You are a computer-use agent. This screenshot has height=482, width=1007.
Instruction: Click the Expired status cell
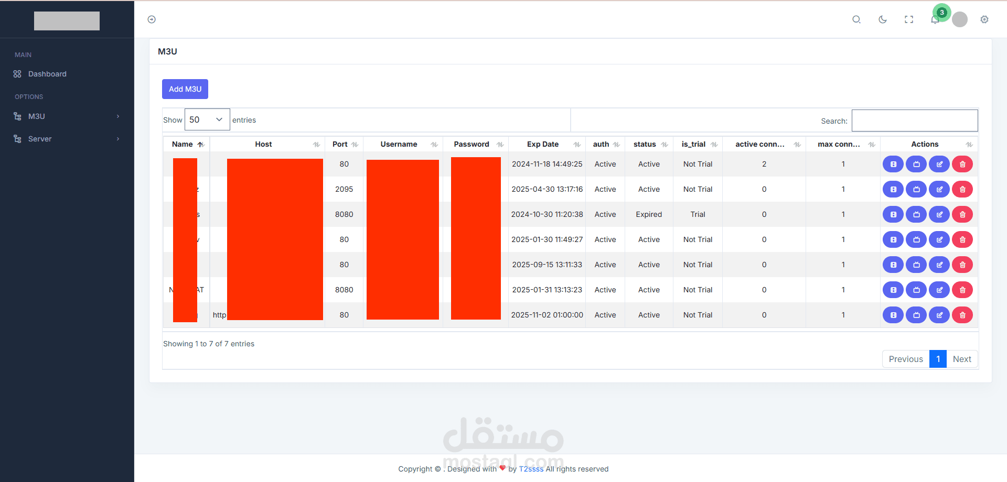[x=649, y=214]
